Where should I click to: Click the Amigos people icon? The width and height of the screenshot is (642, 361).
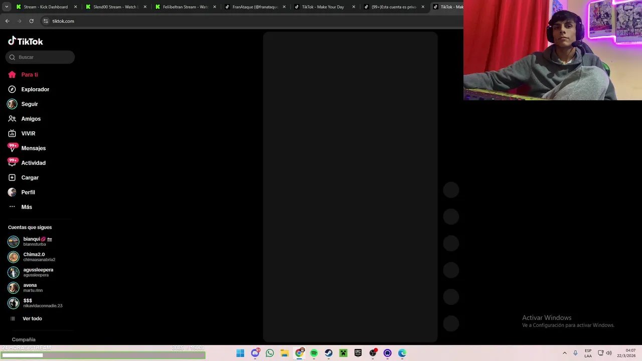(x=12, y=119)
